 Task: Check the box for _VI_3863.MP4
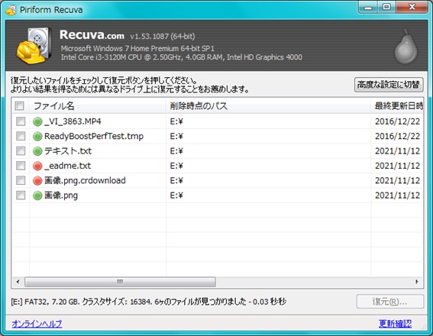coord(21,121)
